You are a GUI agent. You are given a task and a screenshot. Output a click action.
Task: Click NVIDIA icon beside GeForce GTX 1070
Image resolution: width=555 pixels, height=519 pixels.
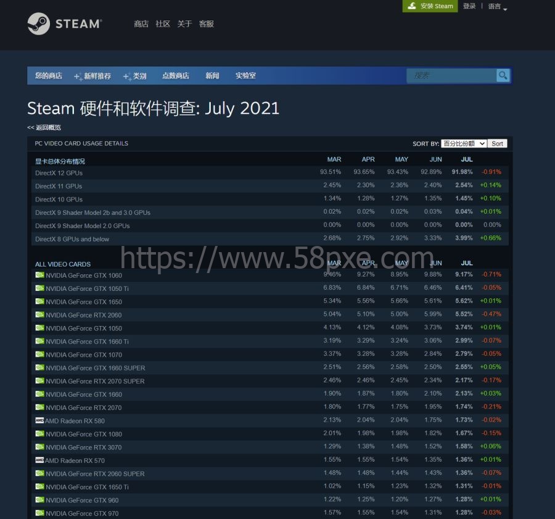click(x=39, y=354)
